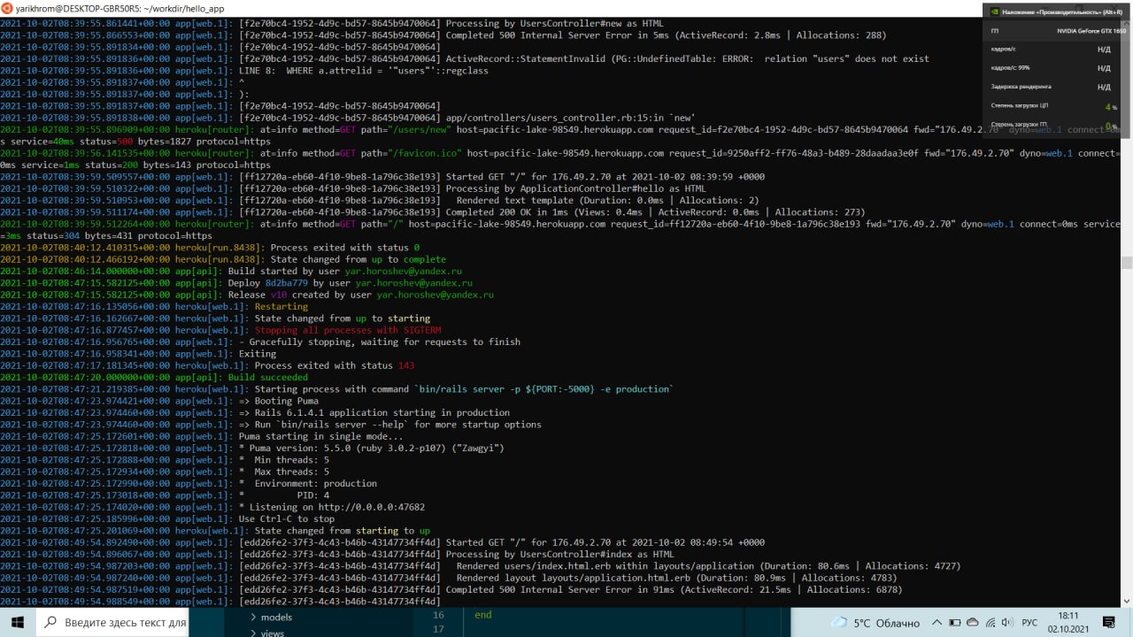Click 'Processing by UsersController#index as HTML'
1133x637 pixels.
(x=560, y=554)
